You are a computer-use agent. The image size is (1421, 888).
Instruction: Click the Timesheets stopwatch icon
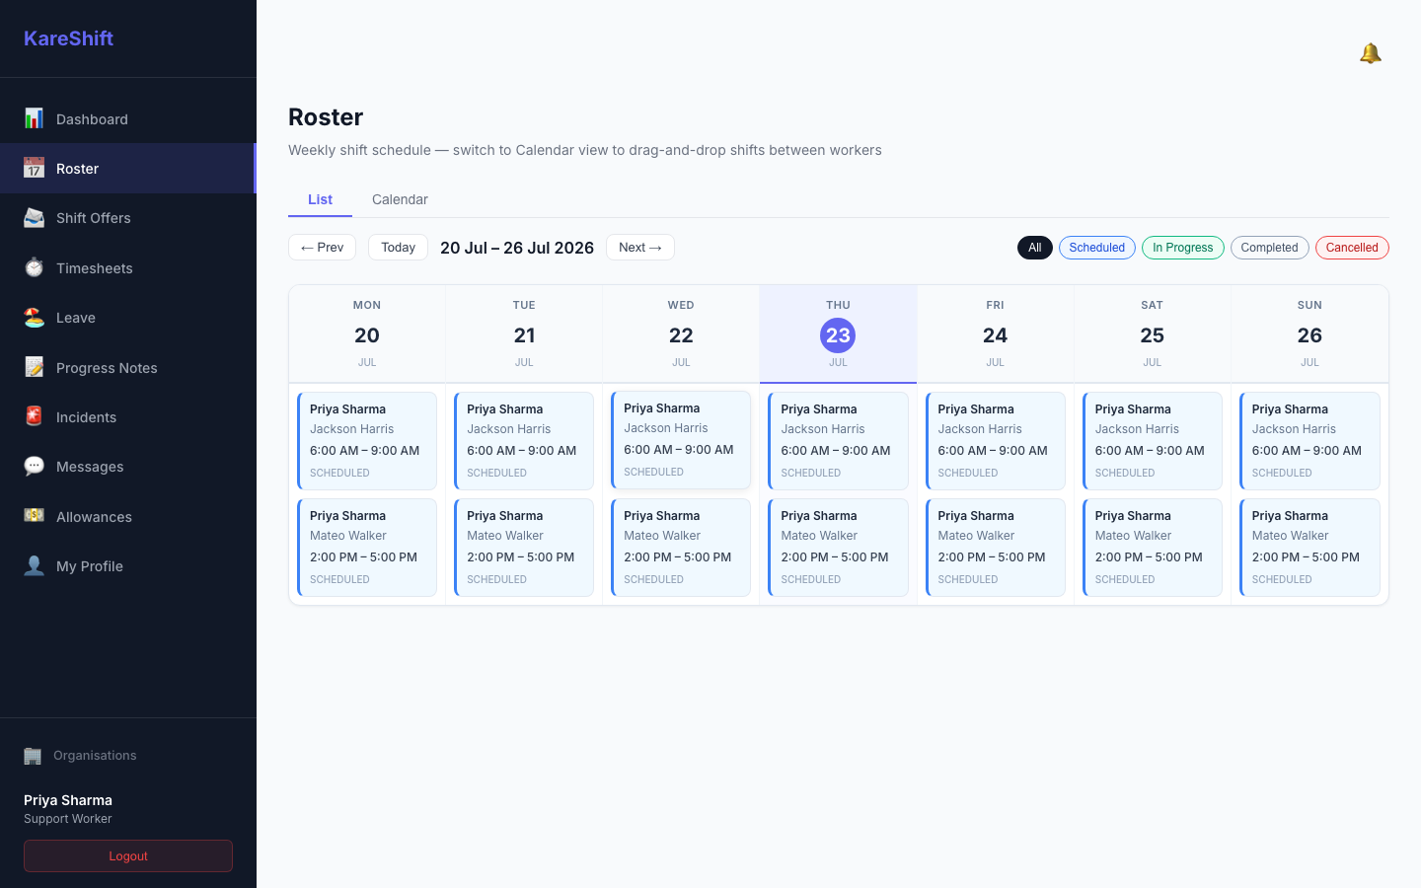34,267
